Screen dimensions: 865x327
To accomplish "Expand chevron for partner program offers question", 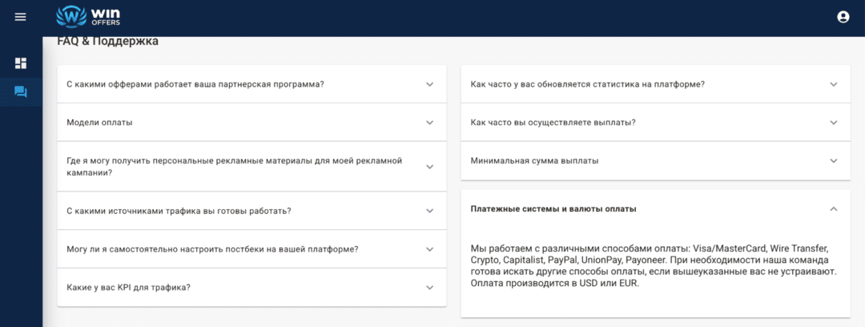I will (430, 84).
